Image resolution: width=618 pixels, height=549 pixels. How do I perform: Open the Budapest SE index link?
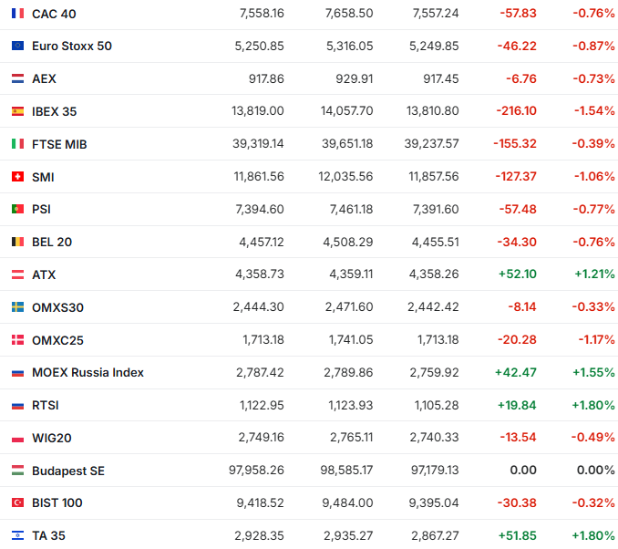[68, 471]
